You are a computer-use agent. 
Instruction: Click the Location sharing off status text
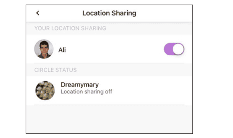[86, 91]
